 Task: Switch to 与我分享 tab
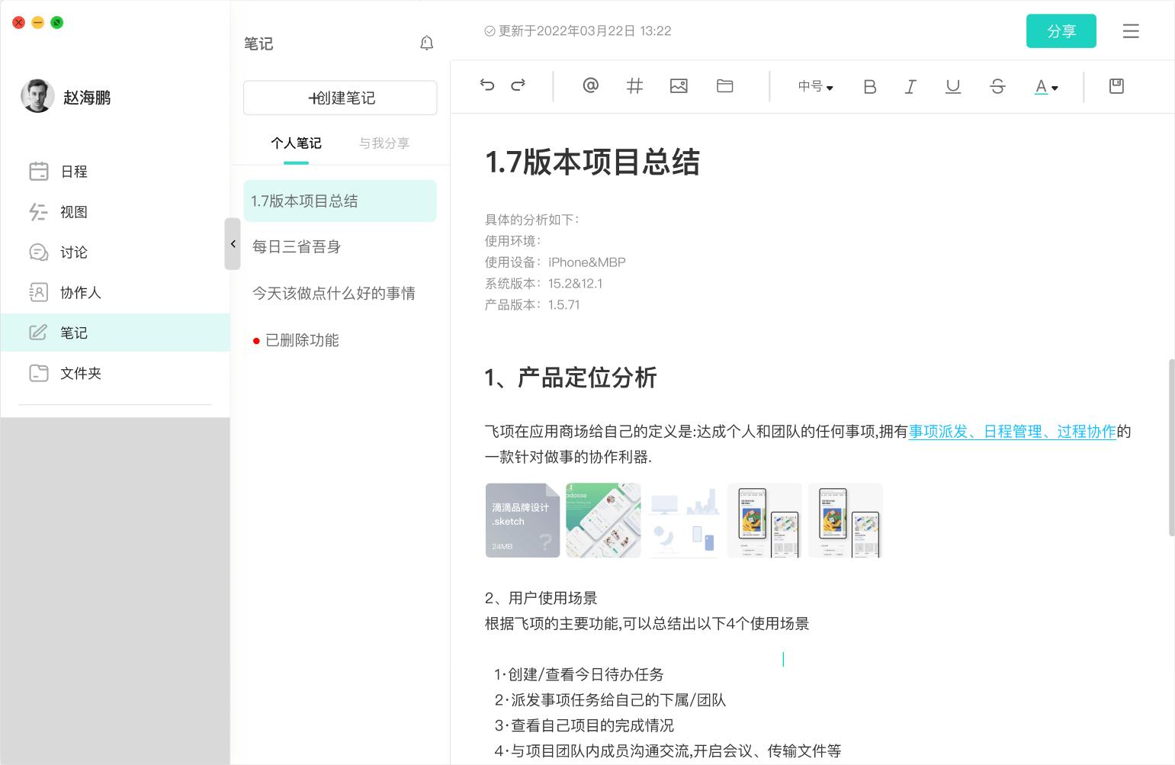pyautogui.click(x=384, y=143)
